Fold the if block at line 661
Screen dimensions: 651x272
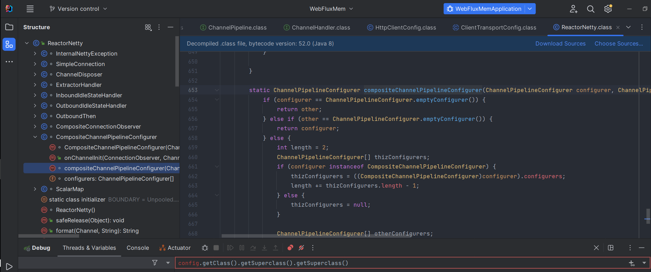point(217,167)
